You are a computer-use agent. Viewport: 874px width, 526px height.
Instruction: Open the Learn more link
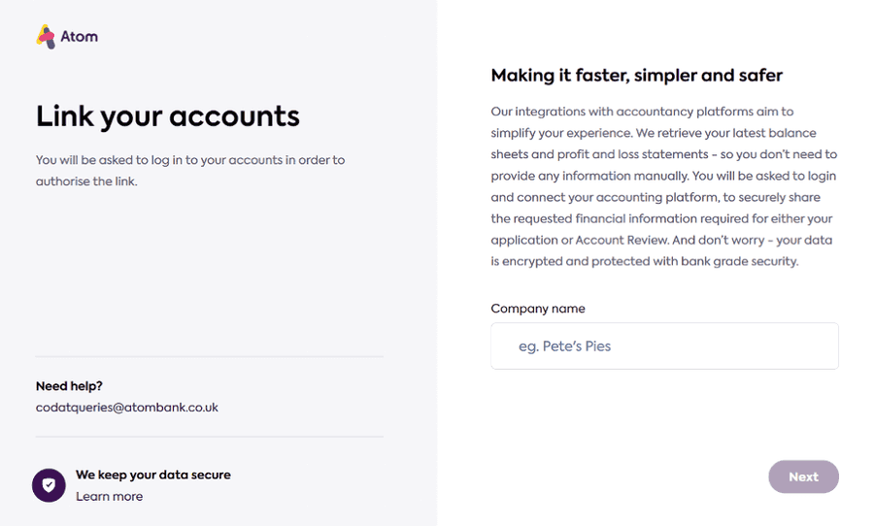tap(109, 497)
